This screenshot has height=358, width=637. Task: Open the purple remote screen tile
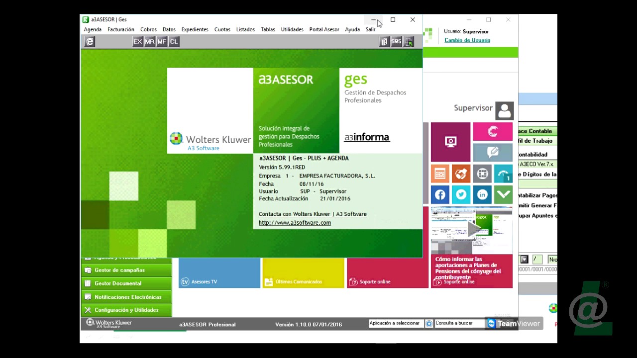point(450,142)
